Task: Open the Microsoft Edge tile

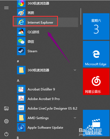Action: [96, 54]
